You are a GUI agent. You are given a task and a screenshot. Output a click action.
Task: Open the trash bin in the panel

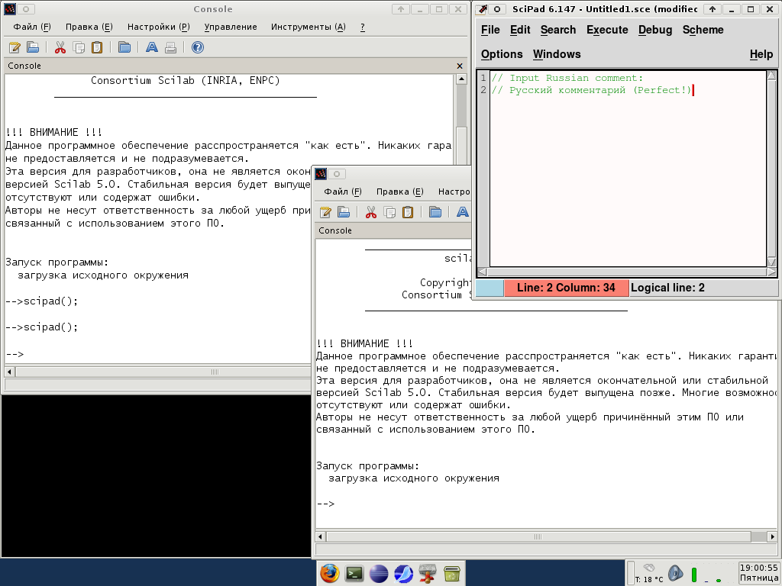[452, 573]
